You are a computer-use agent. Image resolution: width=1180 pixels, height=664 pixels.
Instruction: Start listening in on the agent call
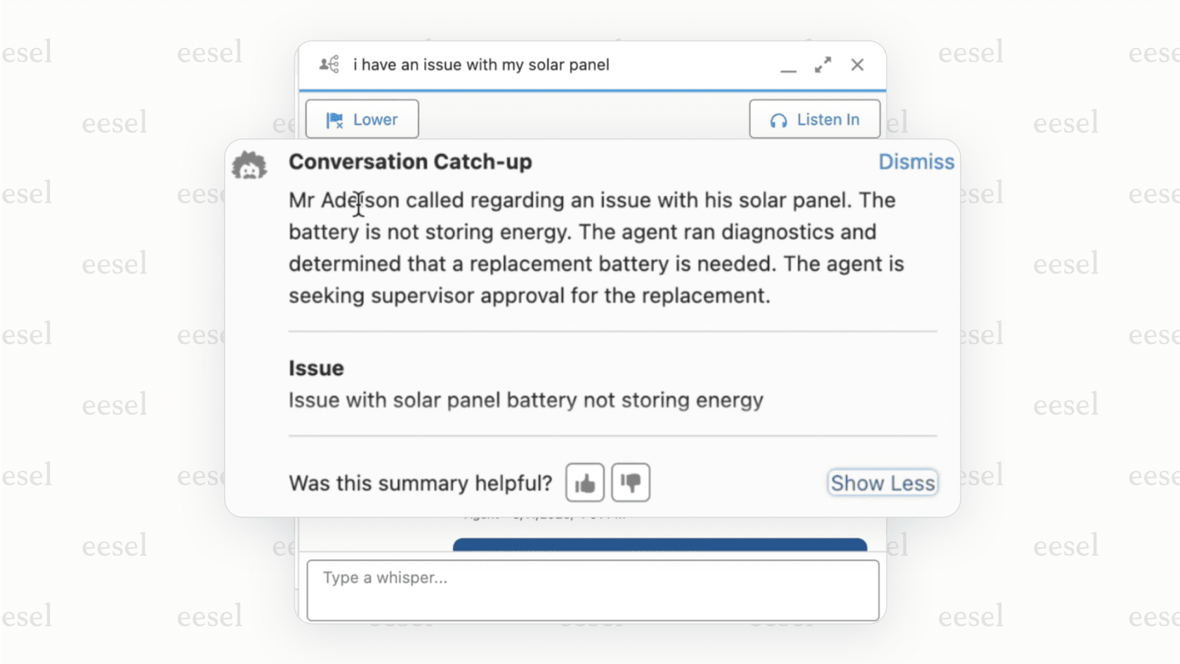(x=814, y=119)
